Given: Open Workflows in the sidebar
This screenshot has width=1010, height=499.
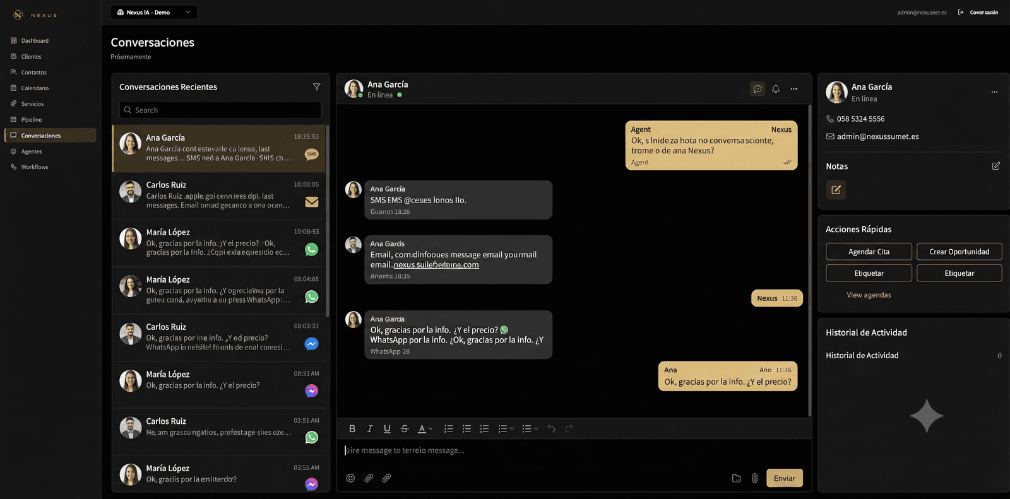Looking at the screenshot, I should click(34, 167).
